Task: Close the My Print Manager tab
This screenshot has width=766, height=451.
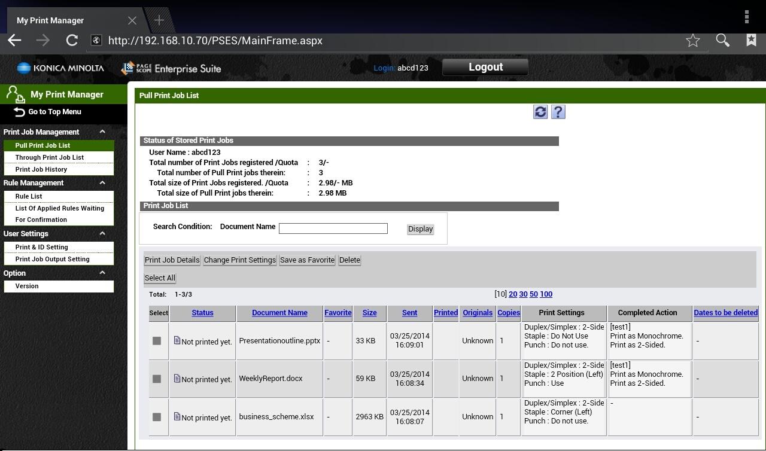Action: tap(132, 20)
